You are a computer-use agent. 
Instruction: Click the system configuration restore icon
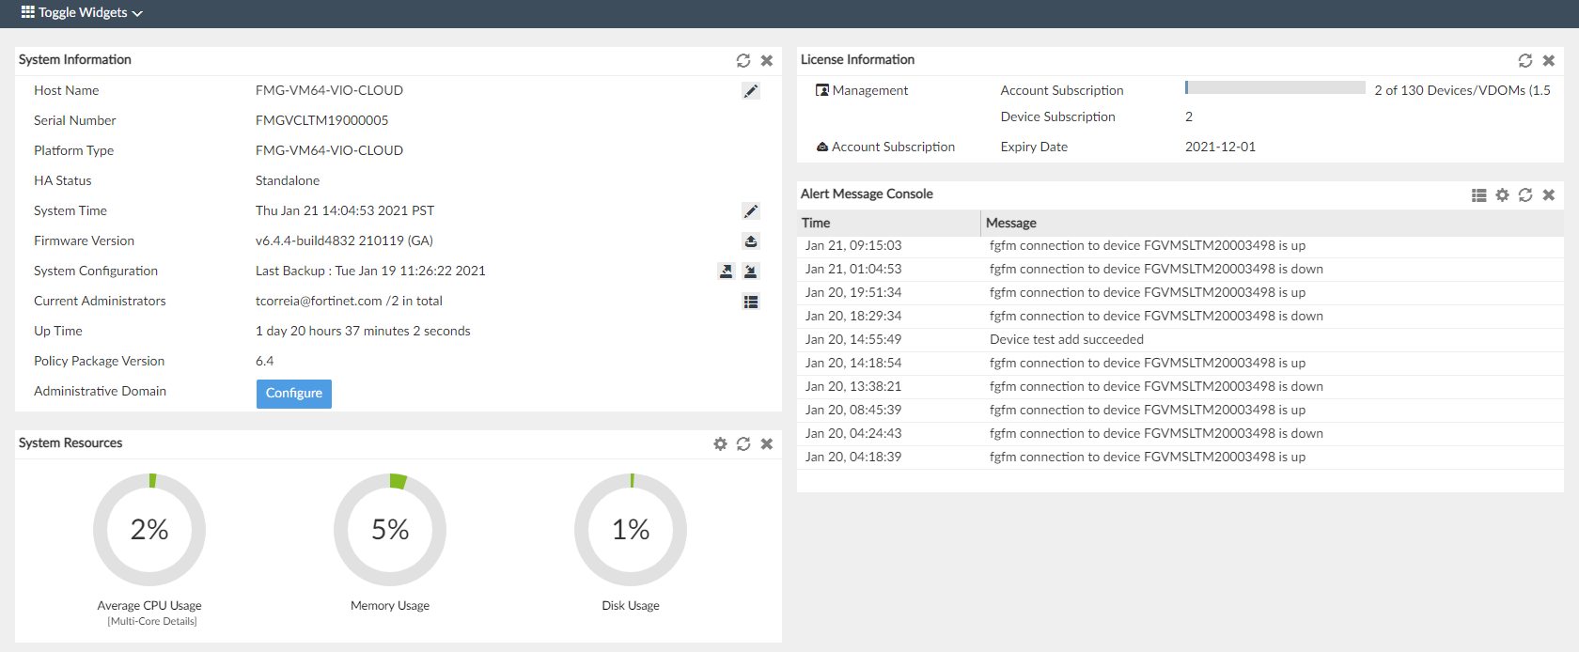tap(751, 272)
